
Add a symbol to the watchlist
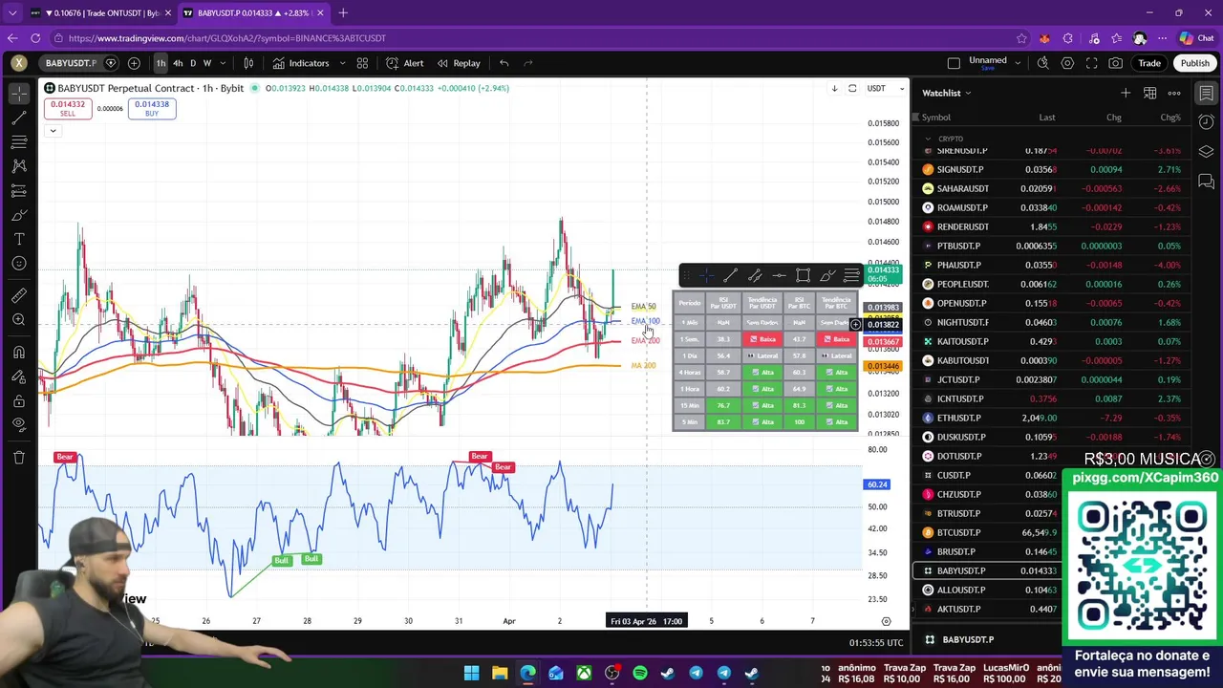click(x=1126, y=93)
